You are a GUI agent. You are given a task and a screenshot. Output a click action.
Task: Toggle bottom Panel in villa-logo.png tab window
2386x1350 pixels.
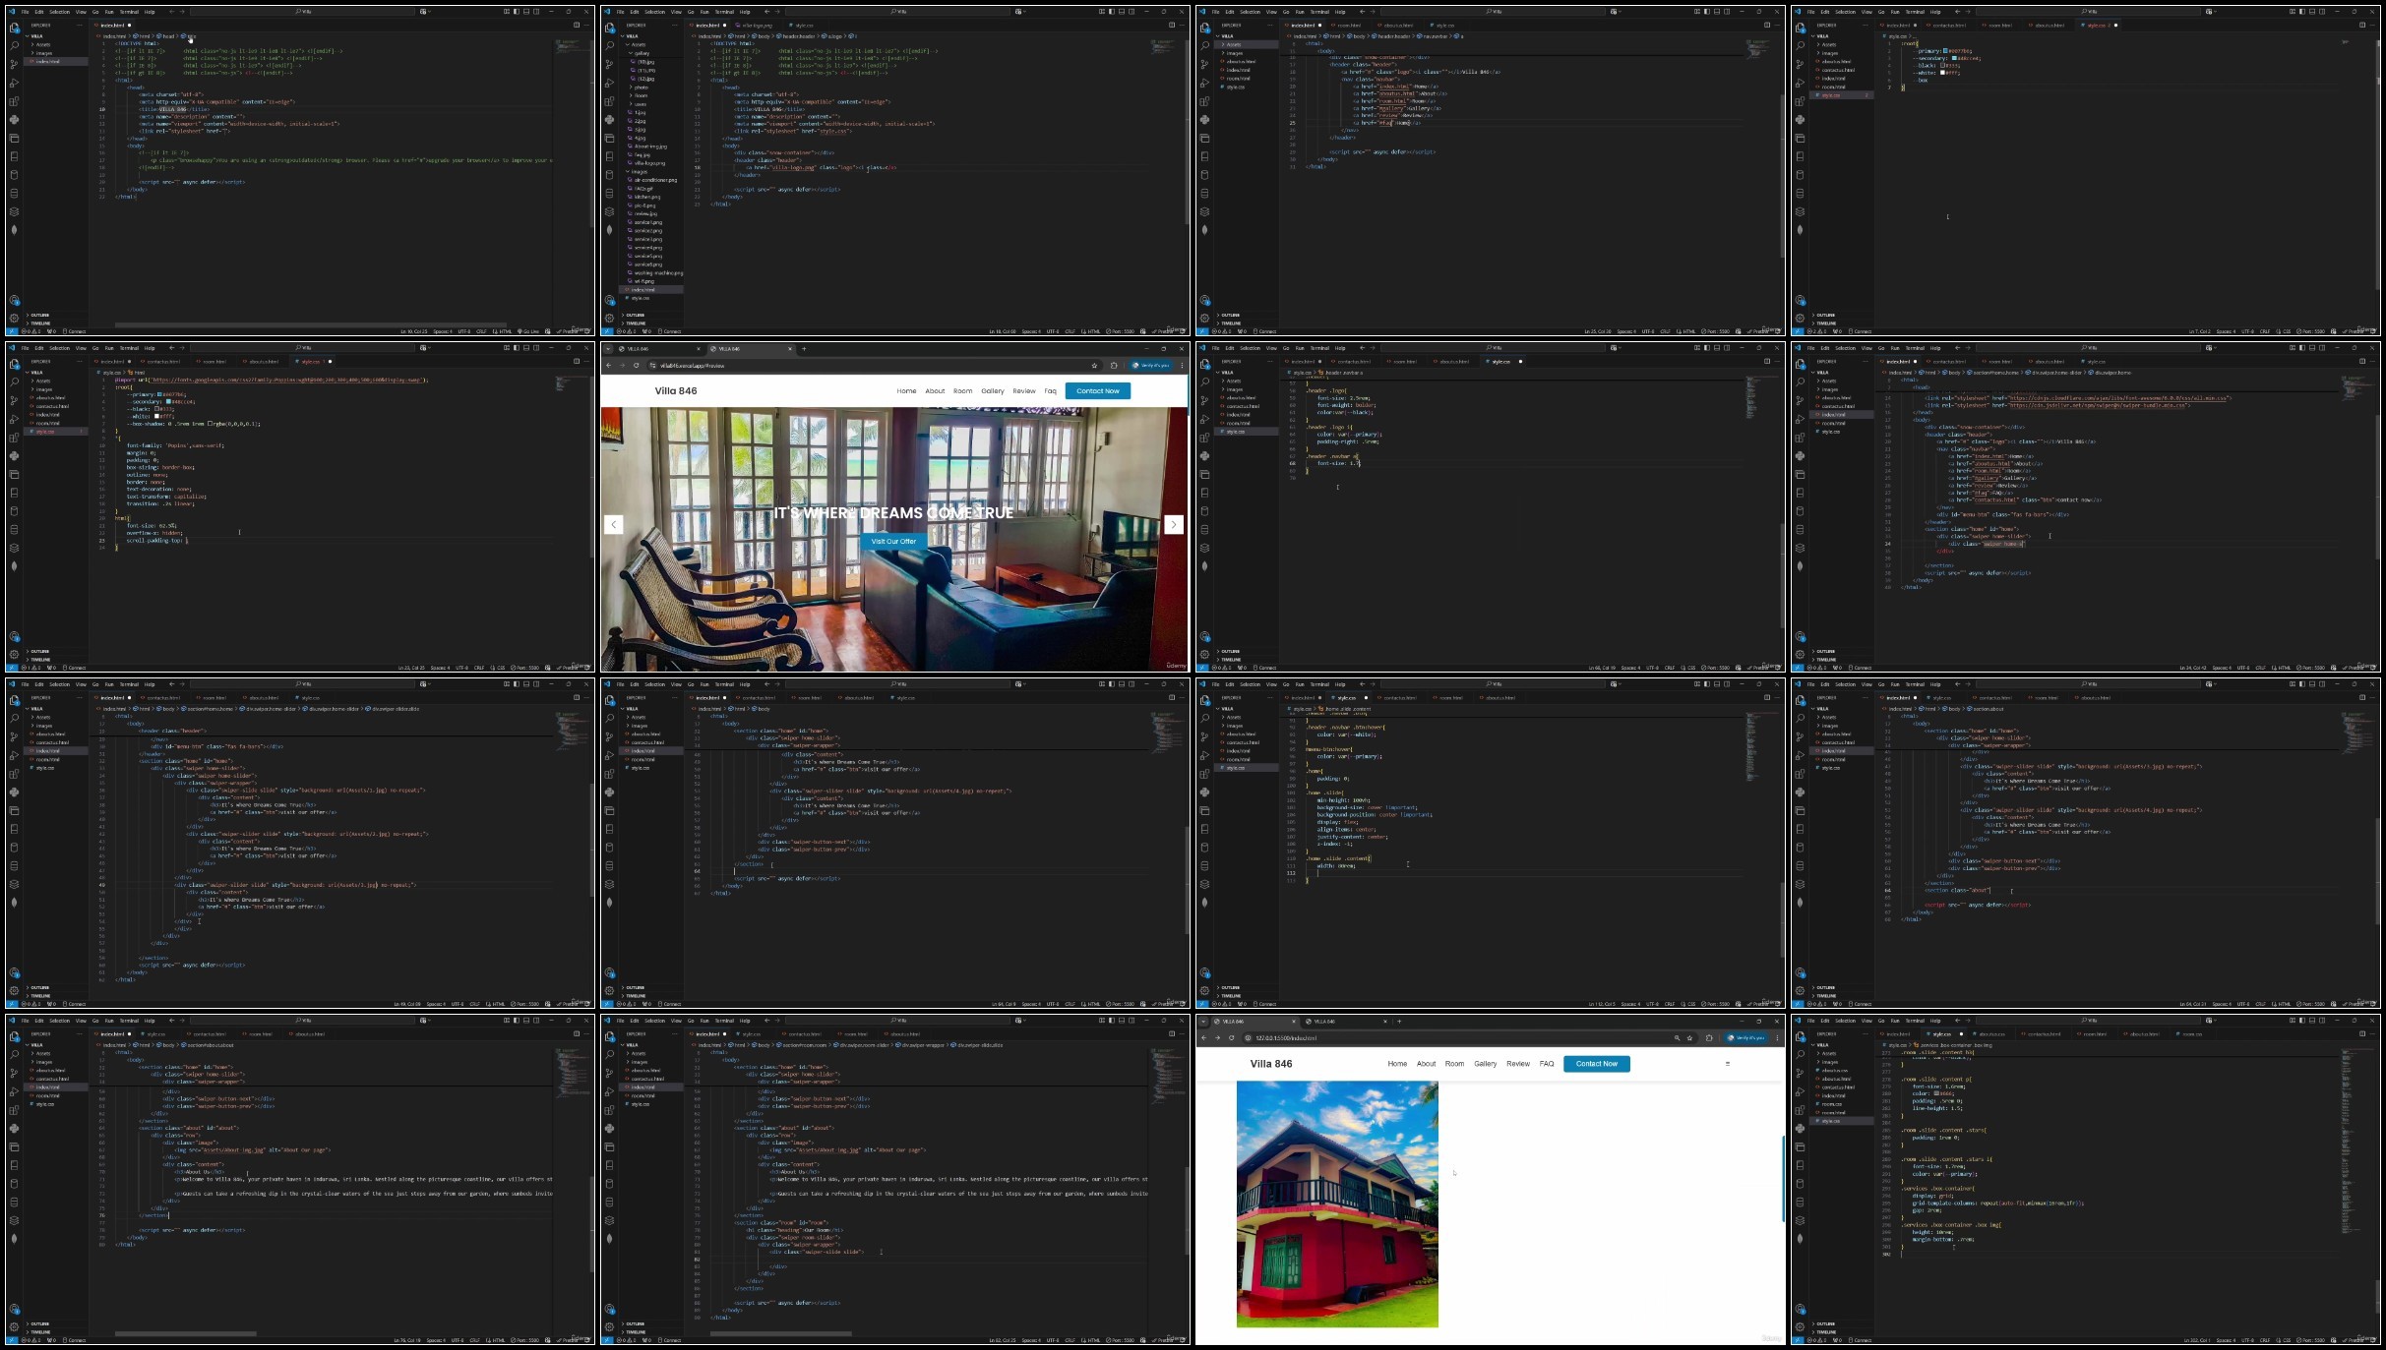(1122, 12)
